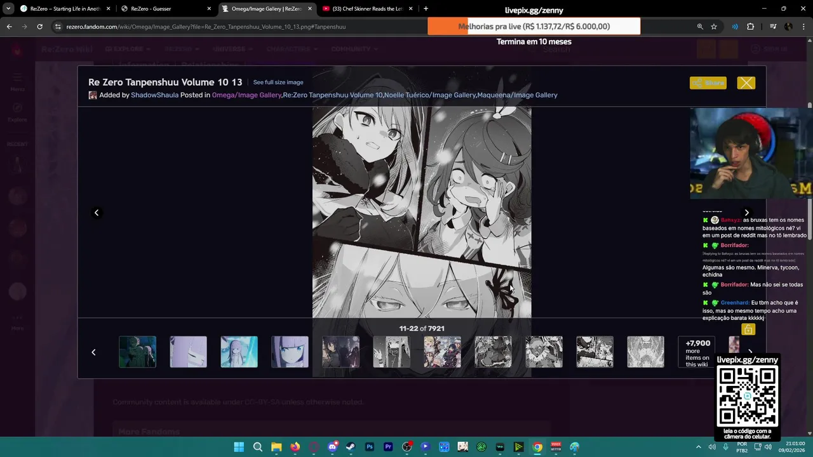Viewport: 813px width, 457px height.
Task: Open Photoshop from the taskbar
Action: [370, 447]
